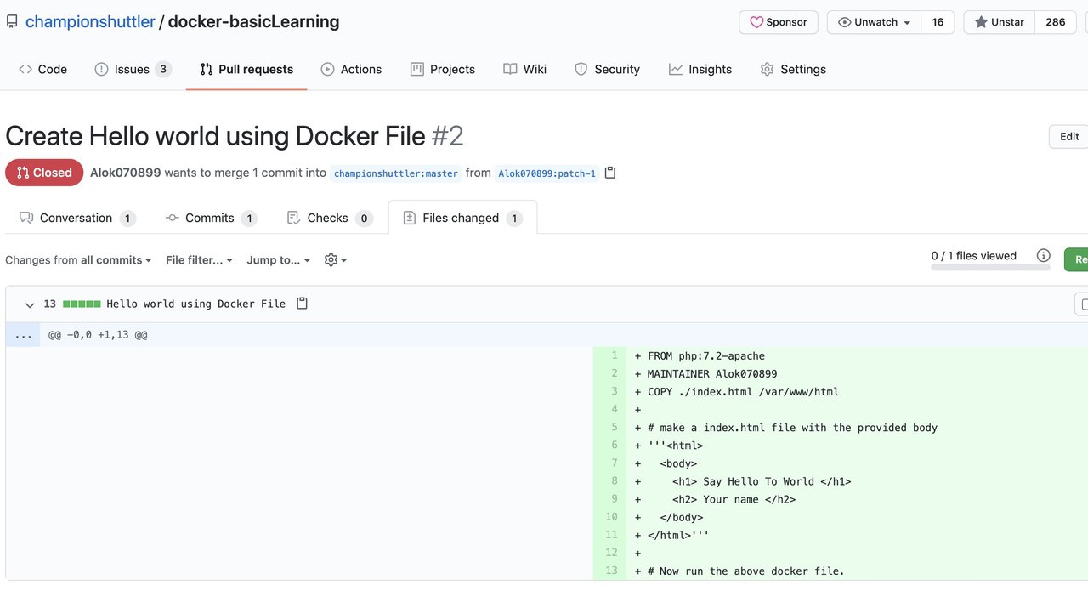The width and height of the screenshot is (1088, 591).
Task: Switch to the Conversation tab
Action: [77, 218]
